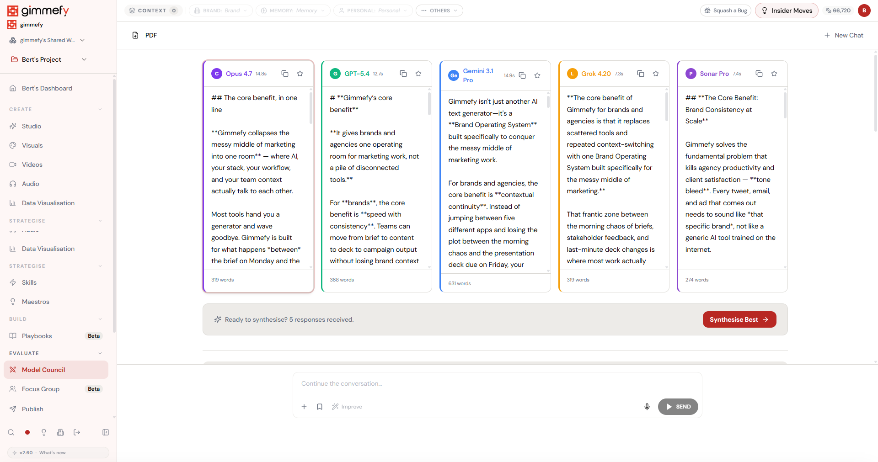Collapse the sidebar with the panel icon

106,432
